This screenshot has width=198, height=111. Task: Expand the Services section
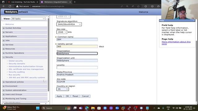coord(4,45)
